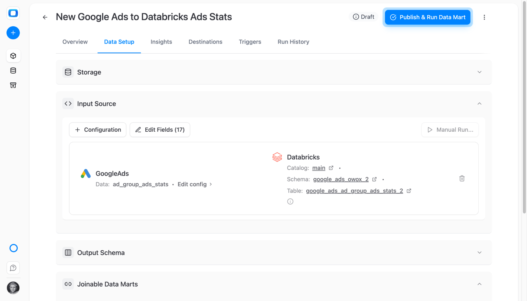Open the main catalog link
Screen dimensions: 527x301
(318, 168)
